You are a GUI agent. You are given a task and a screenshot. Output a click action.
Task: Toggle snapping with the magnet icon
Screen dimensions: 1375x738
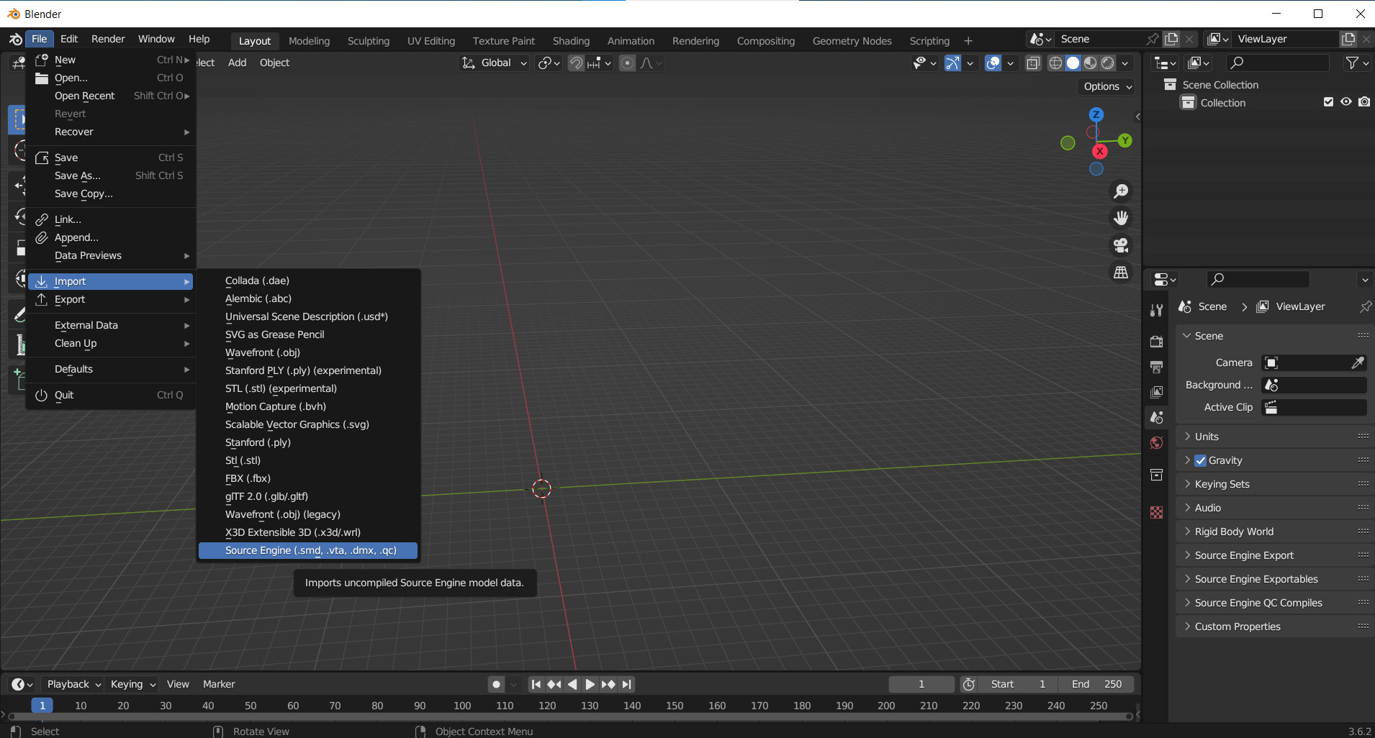pyautogui.click(x=576, y=63)
